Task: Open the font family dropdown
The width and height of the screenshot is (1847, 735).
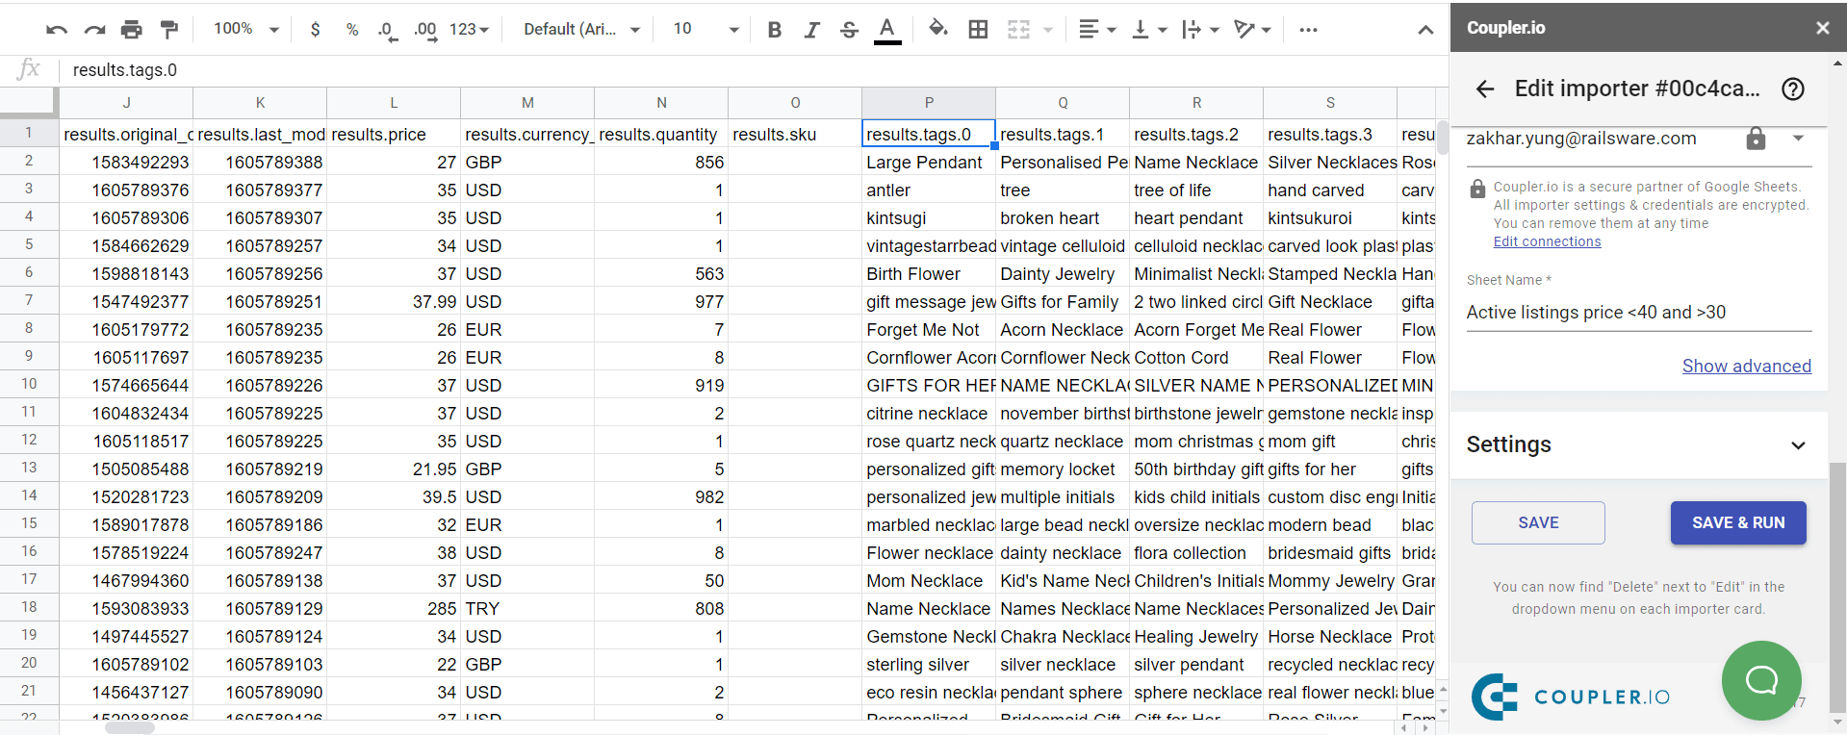Action: pyautogui.click(x=581, y=29)
